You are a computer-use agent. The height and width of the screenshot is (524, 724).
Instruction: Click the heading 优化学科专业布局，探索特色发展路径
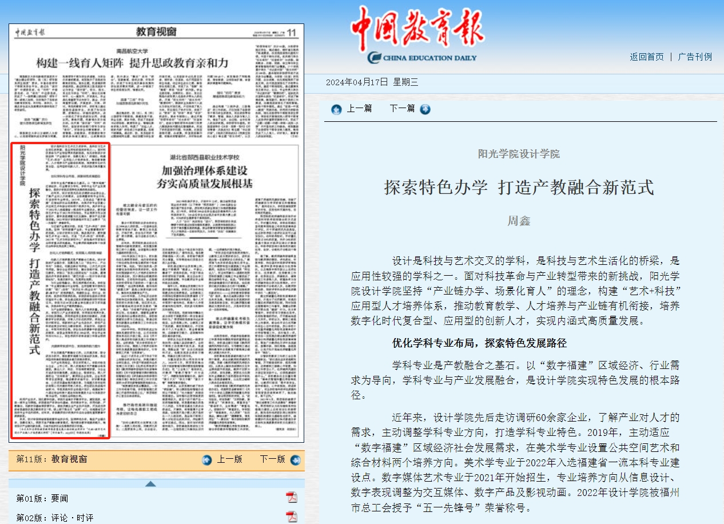[x=479, y=343]
